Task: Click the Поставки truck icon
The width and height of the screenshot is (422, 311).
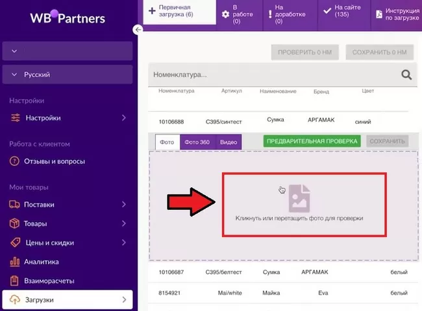Action: pyautogui.click(x=15, y=205)
